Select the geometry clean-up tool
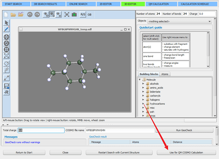Screen dimensions: 219x159 tap(6, 70)
